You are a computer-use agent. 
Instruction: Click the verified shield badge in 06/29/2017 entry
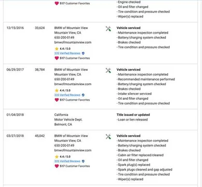pos(83,95)
